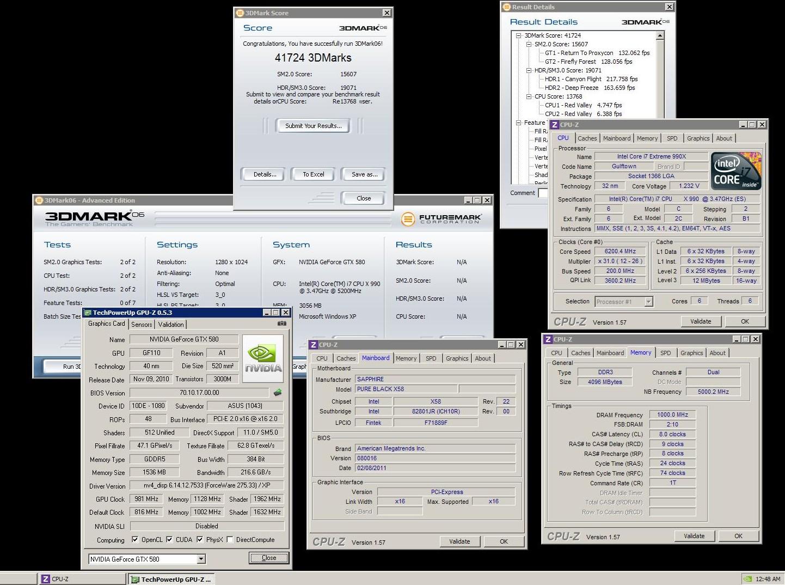785x585 pixels.
Task: Click the NVIDIA icon in the system tray
Action: tap(749, 579)
